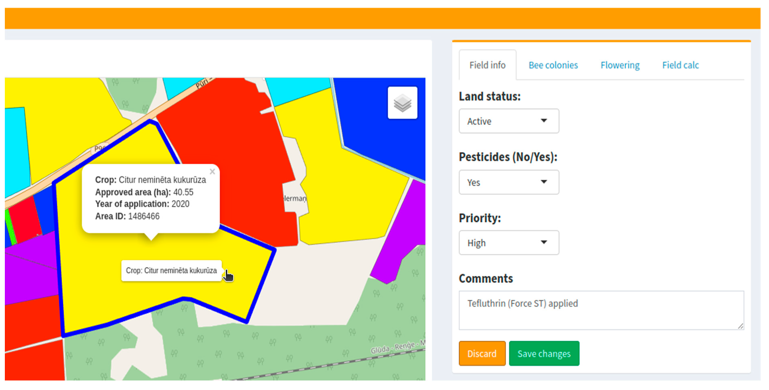Screen dimensions: 769x390
Task: Click the green Save changes button
Action: [x=544, y=354]
